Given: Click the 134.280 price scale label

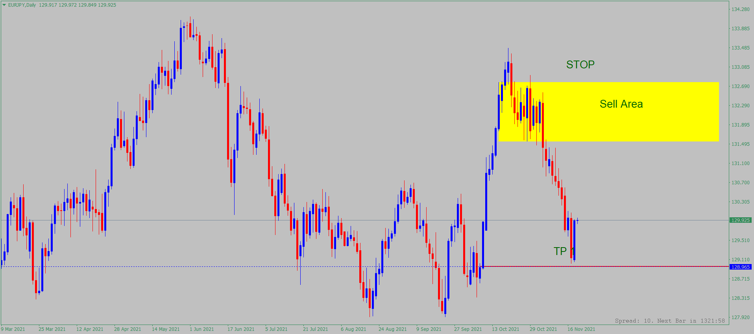Looking at the screenshot, I should click(x=740, y=9).
